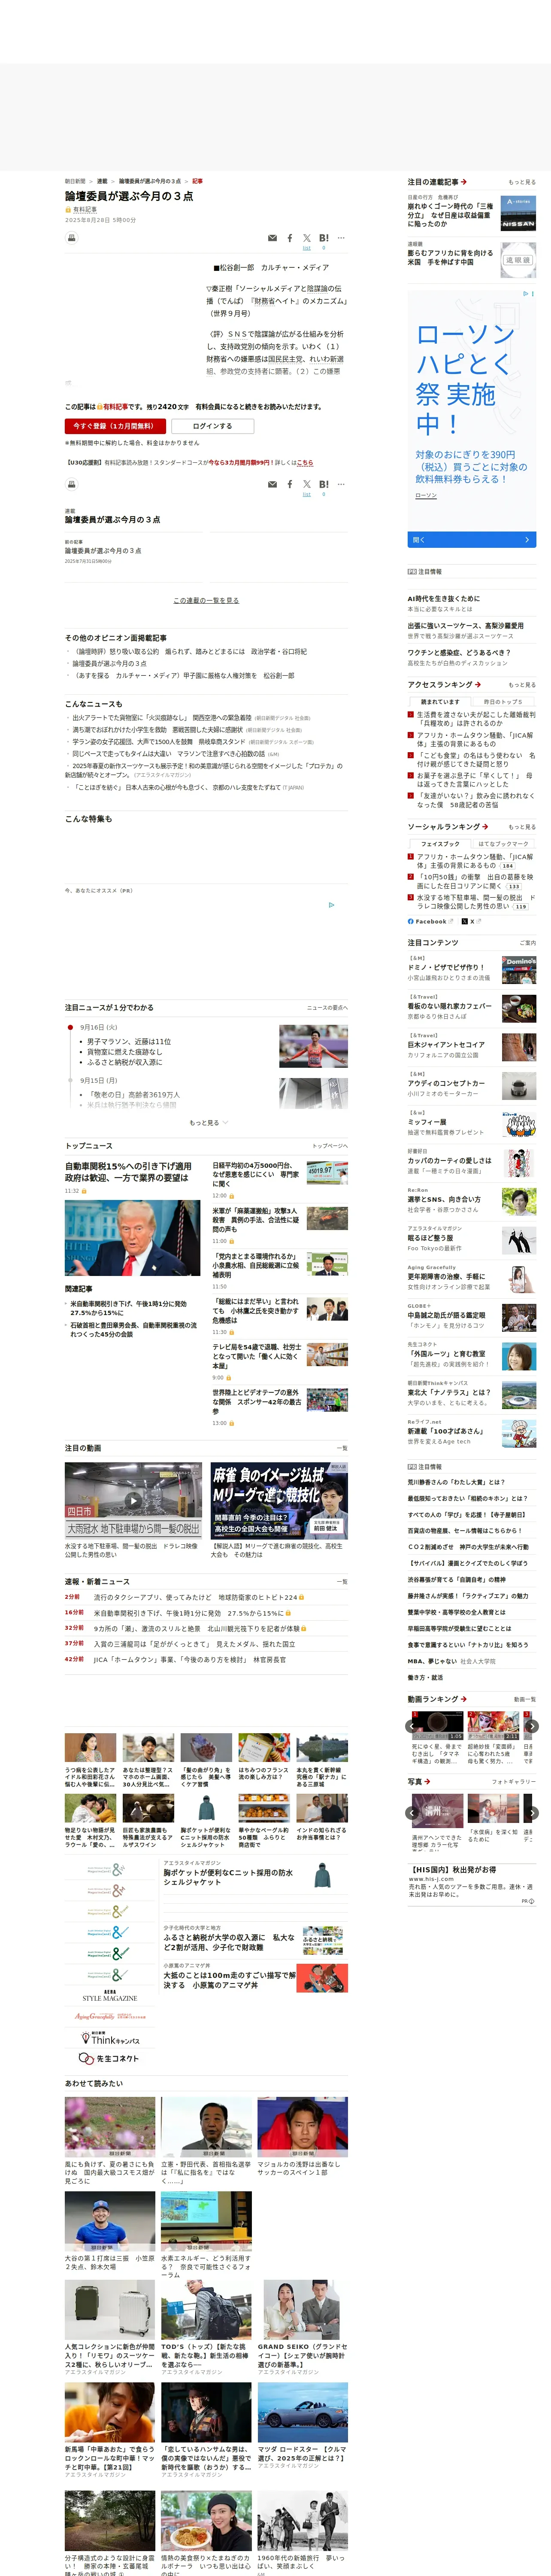Screen dimensions: 551x2576
Task: Open ドミノ・ピザでピザ作り！ content item
Action: pos(446,967)
